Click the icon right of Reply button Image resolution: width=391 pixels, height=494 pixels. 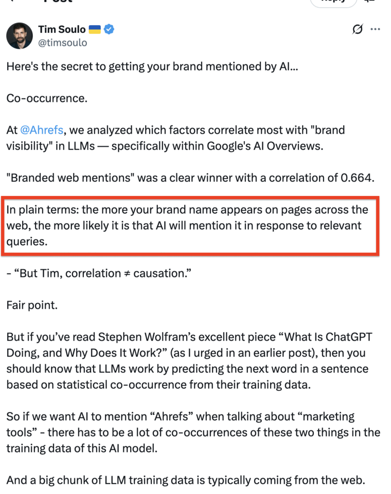(370, 2)
